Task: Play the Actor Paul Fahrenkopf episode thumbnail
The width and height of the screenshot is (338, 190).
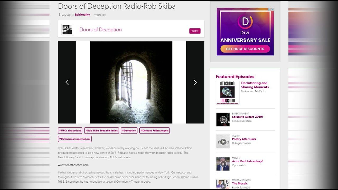Action: click(223, 164)
